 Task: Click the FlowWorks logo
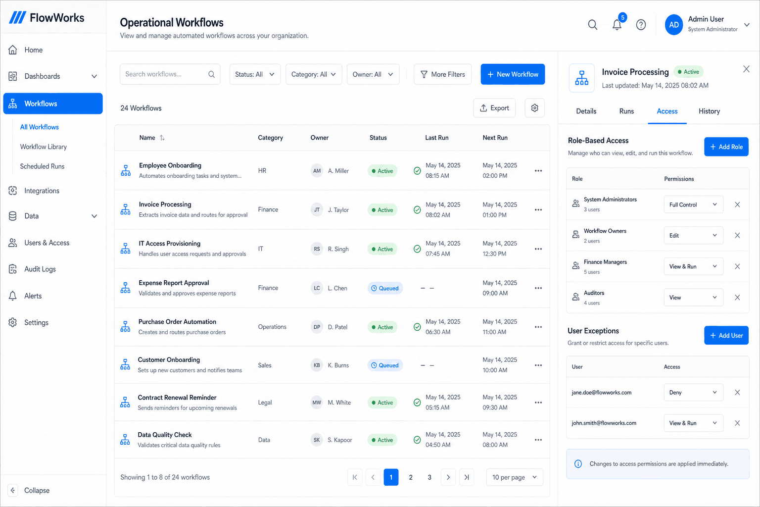[47, 18]
